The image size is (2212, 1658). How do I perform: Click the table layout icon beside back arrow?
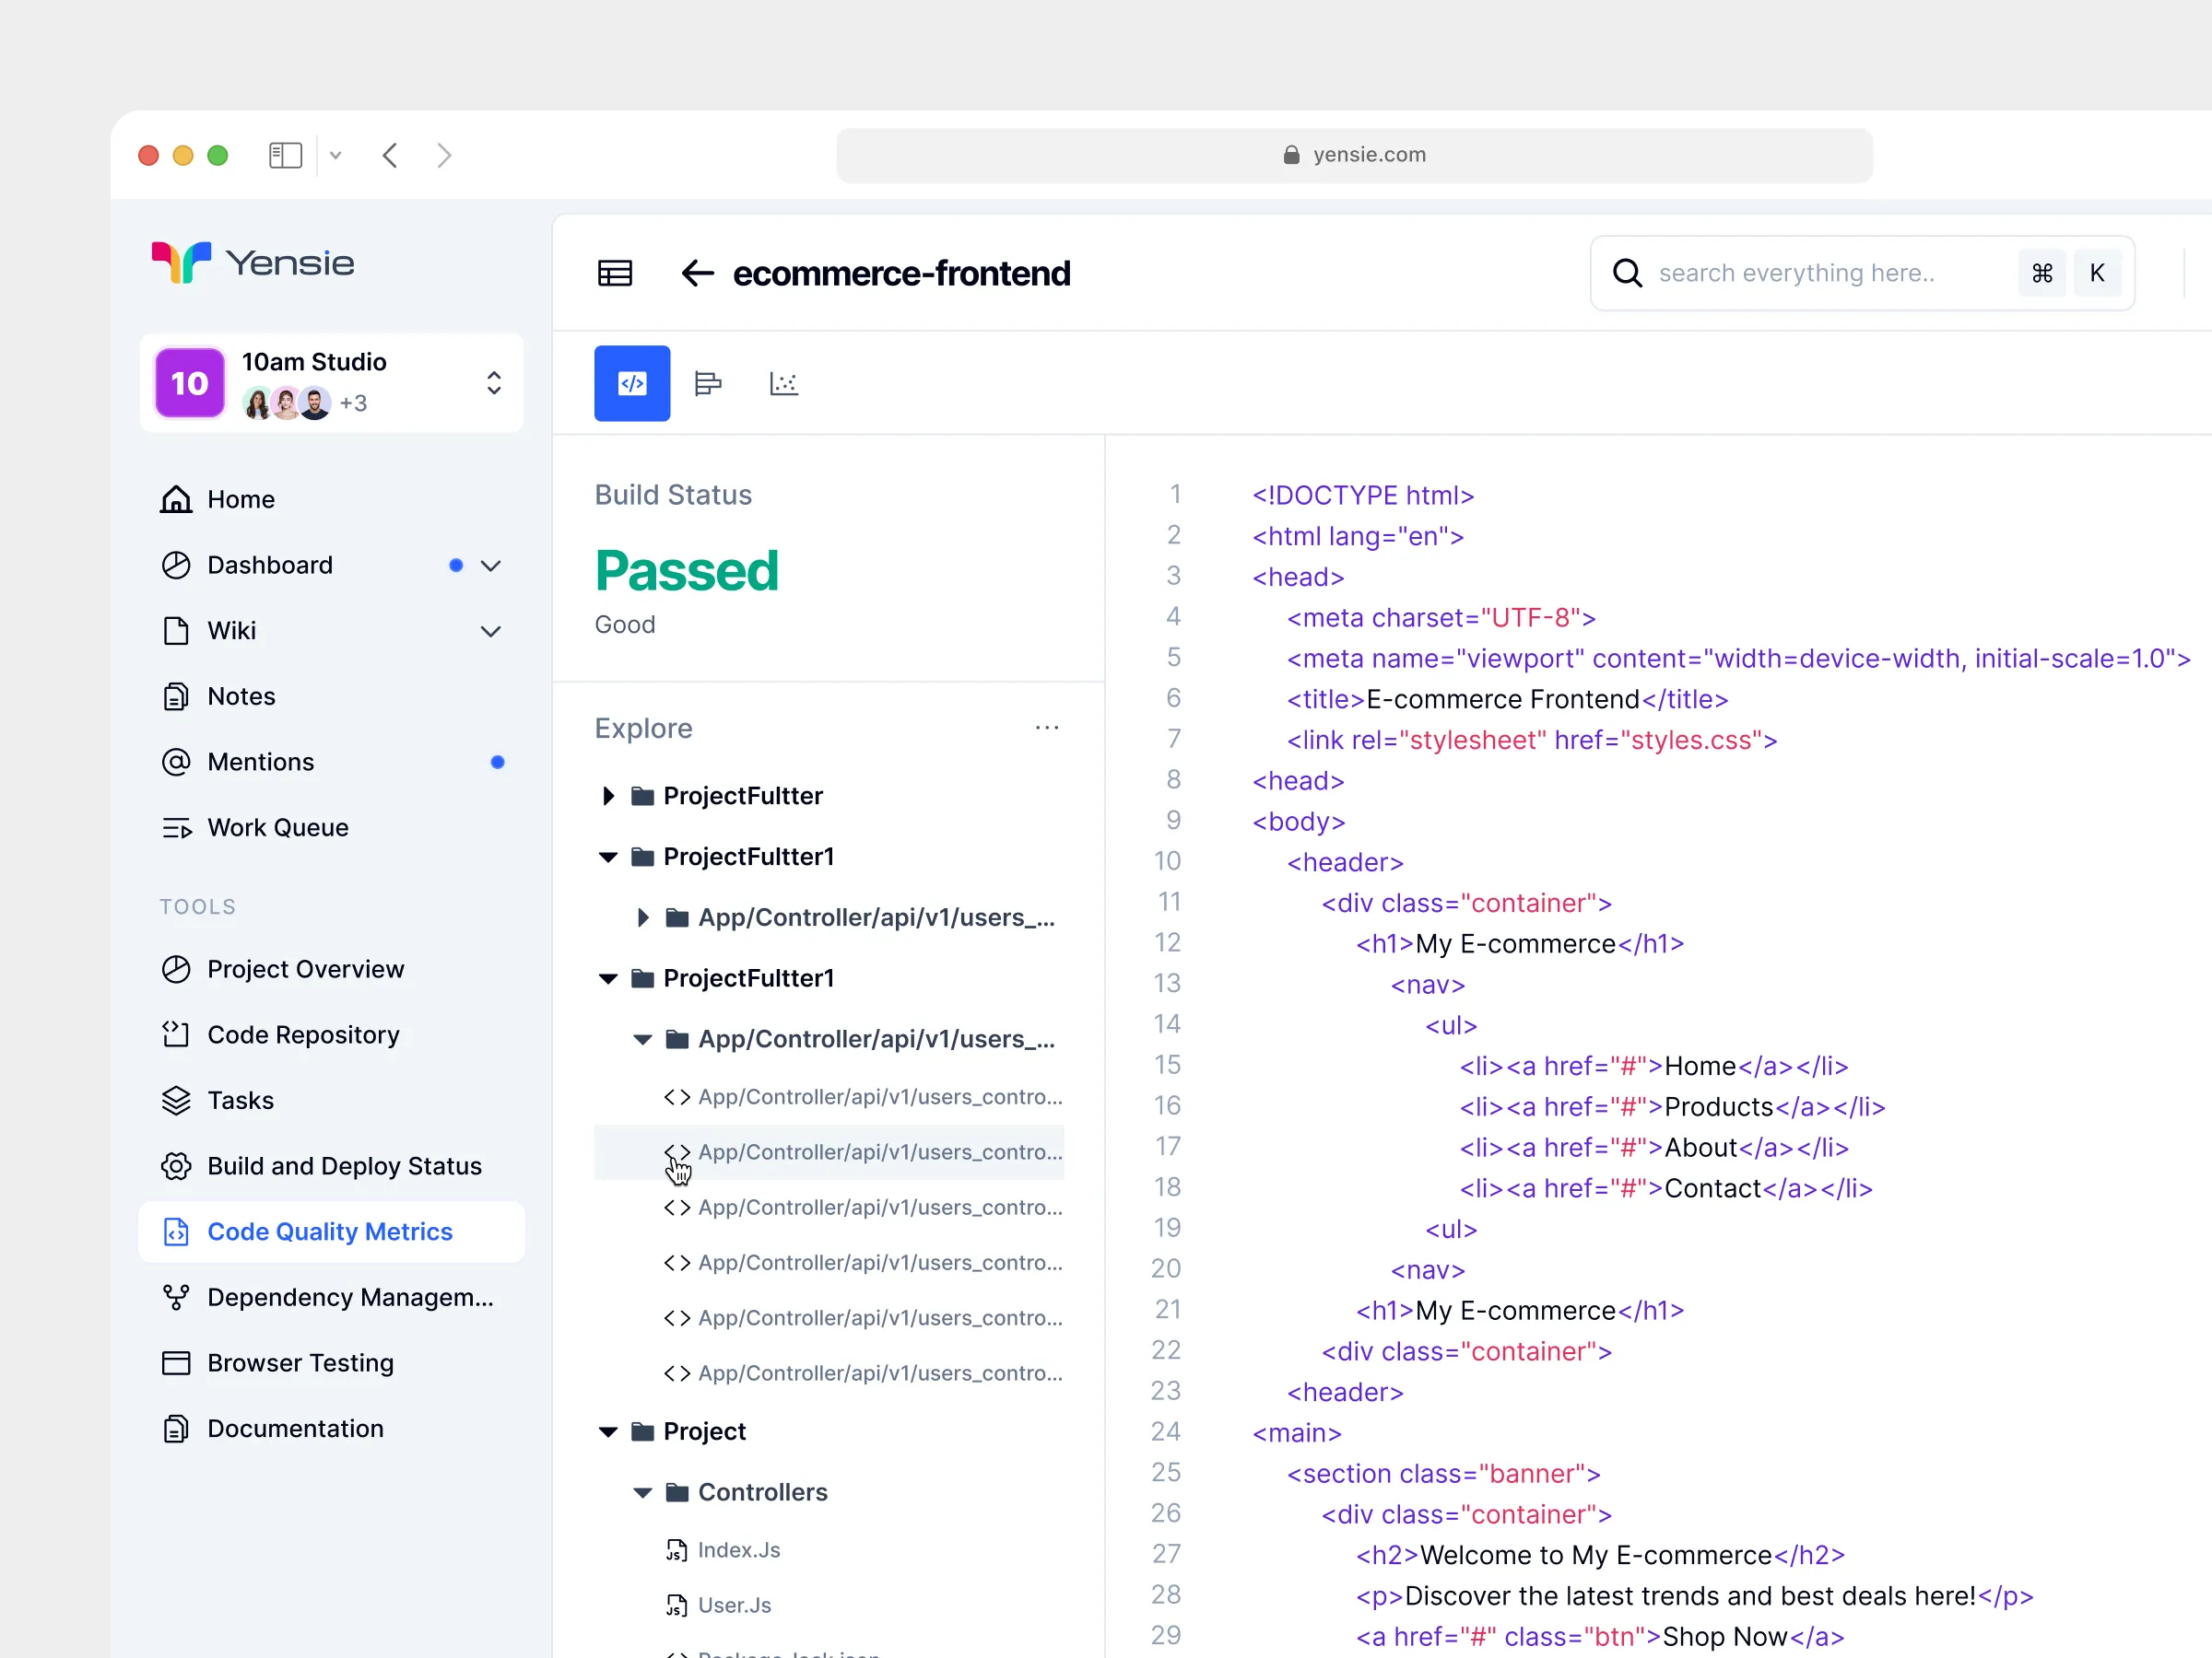615,273
